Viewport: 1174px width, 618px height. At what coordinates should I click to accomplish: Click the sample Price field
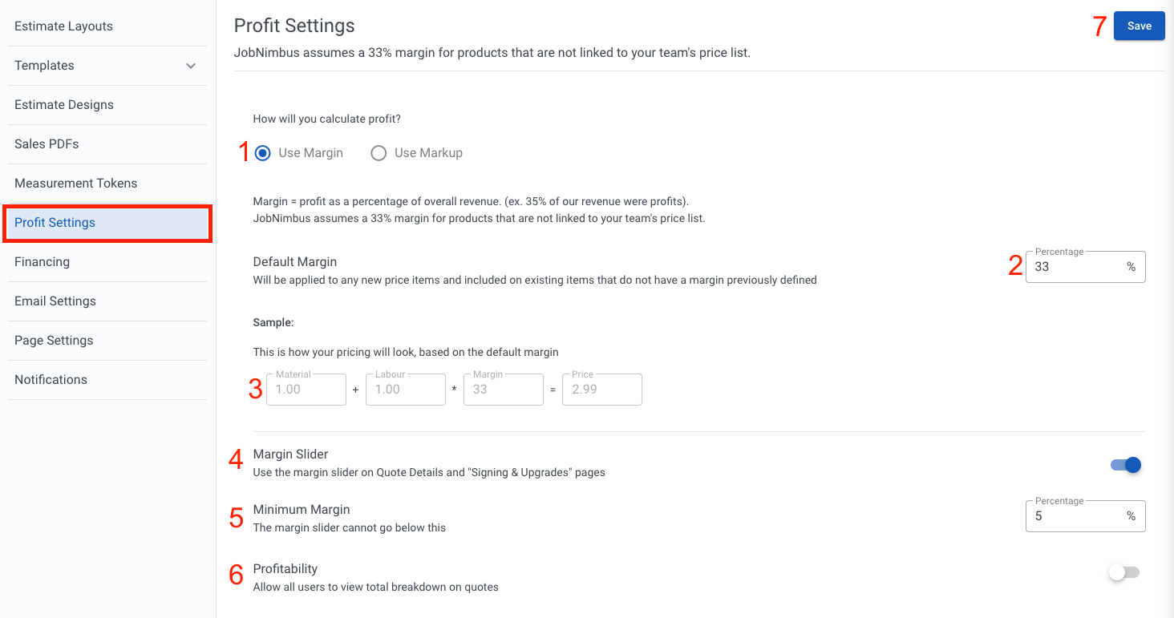(601, 389)
